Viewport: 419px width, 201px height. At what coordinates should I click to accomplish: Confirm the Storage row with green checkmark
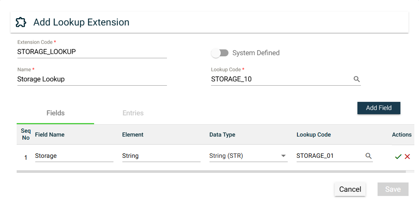coord(398,156)
